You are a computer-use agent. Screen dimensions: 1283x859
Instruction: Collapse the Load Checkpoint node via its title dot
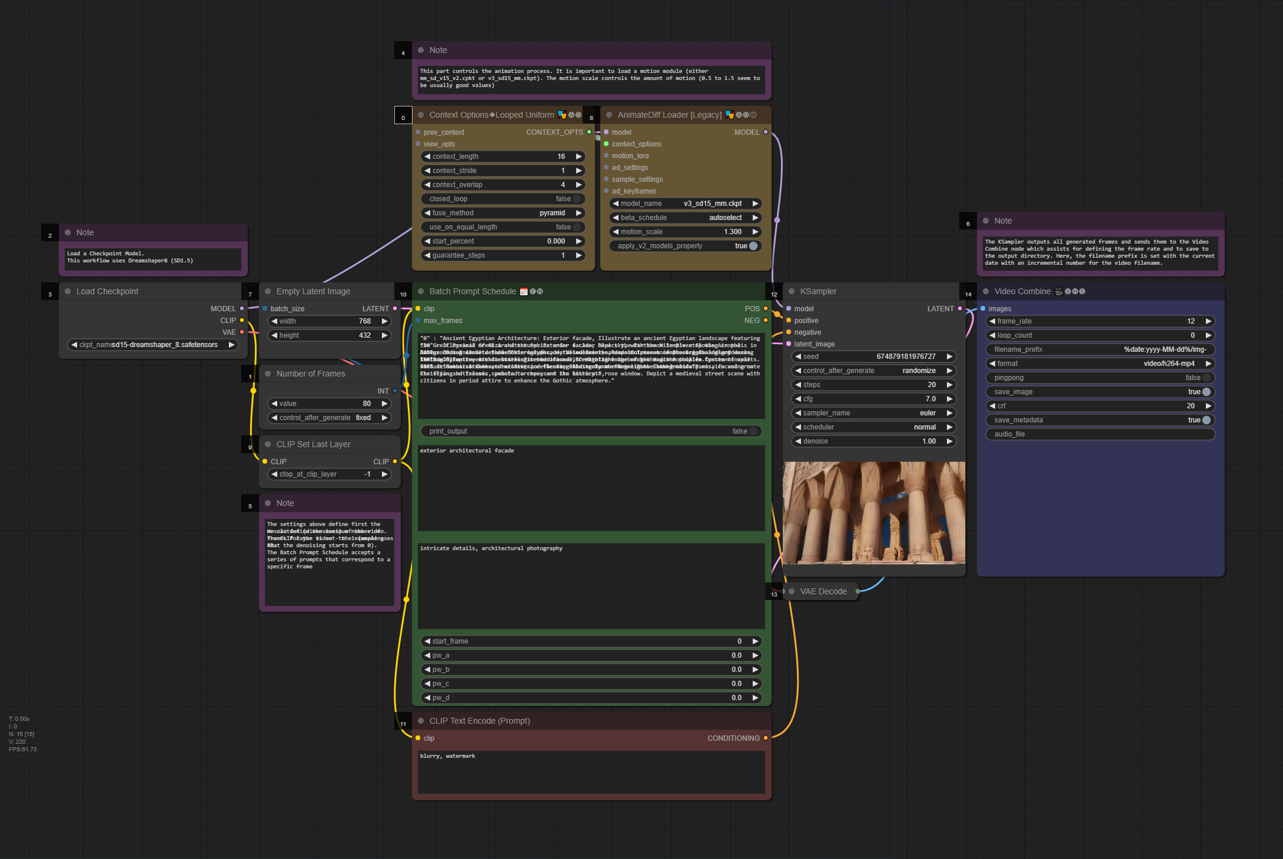[68, 291]
